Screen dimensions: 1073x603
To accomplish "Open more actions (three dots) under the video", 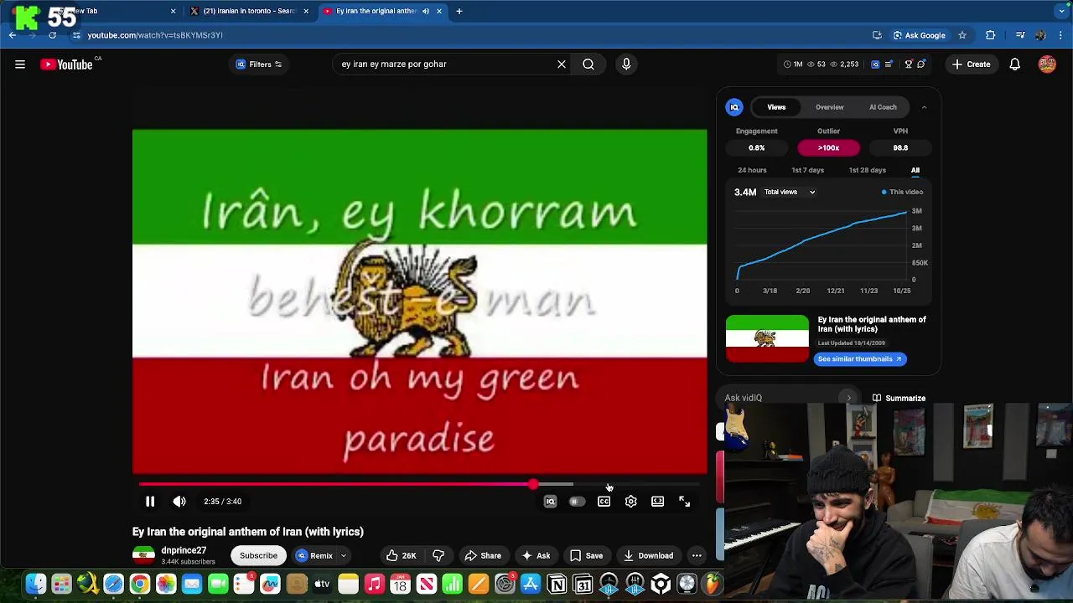I will coord(697,555).
